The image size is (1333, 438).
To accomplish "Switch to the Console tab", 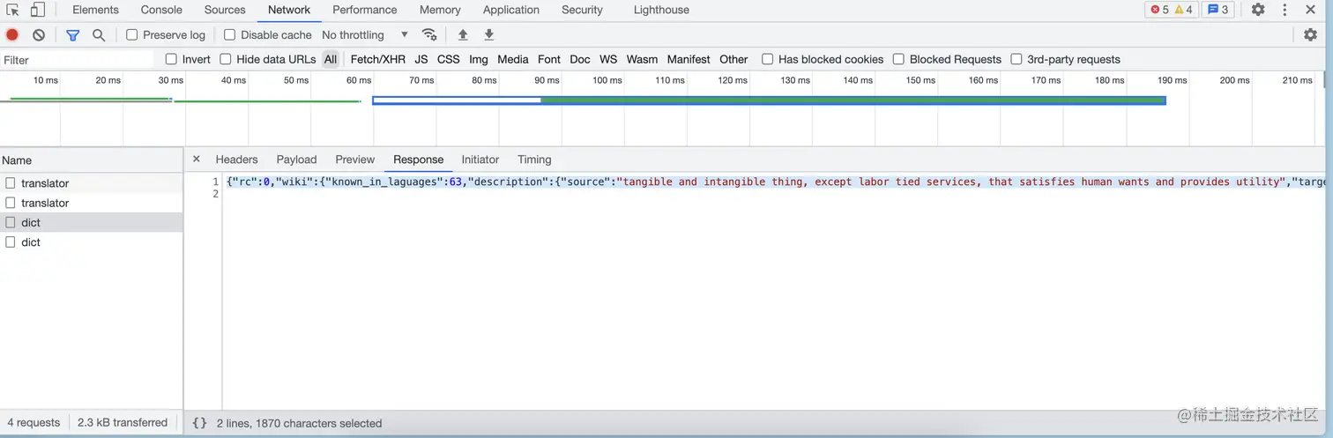I will [161, 10].
